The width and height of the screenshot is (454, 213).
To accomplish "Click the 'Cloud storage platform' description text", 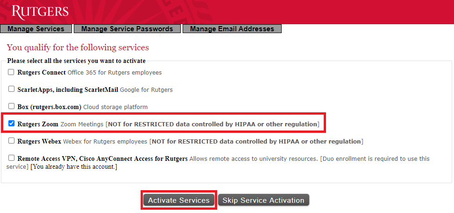I will pos(115,107).
